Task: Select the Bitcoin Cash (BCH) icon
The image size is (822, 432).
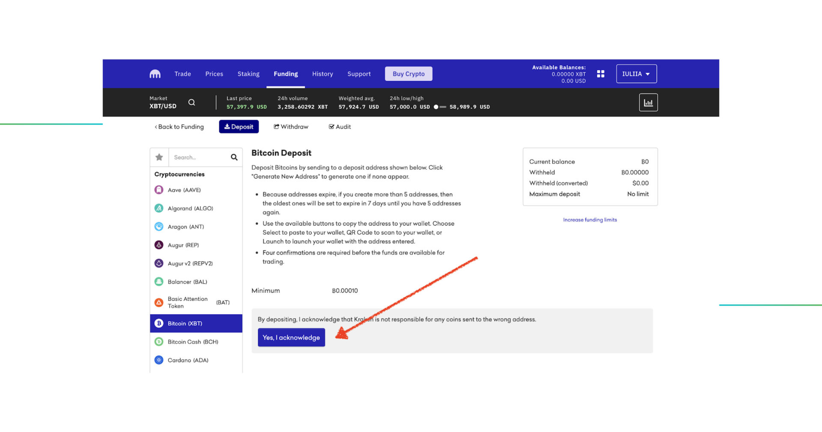Action: click(x=158, y=342)
